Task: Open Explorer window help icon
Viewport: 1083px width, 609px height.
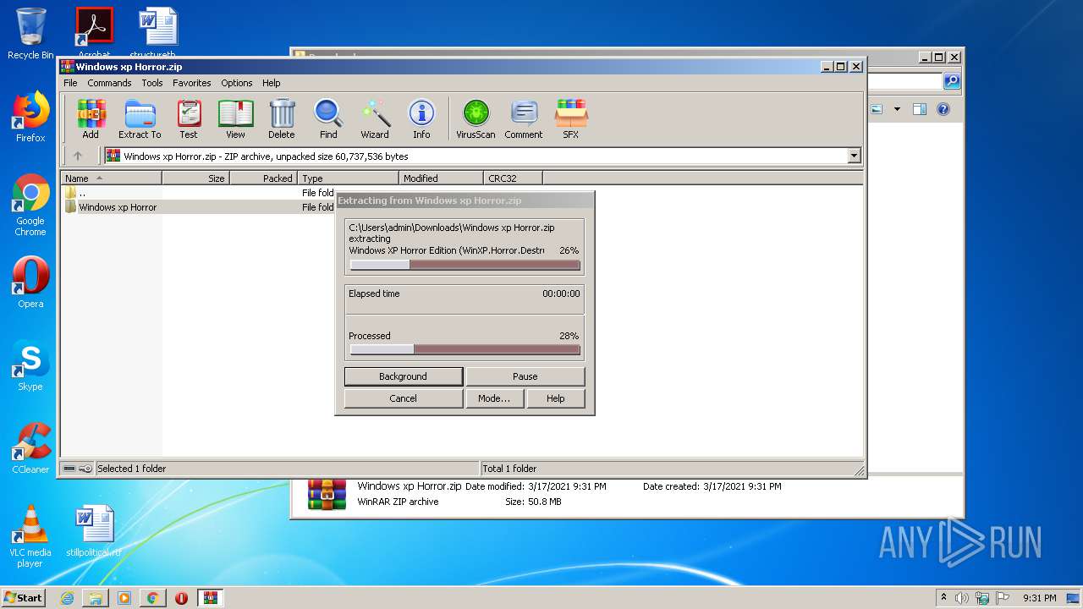Action: point(943,109)
